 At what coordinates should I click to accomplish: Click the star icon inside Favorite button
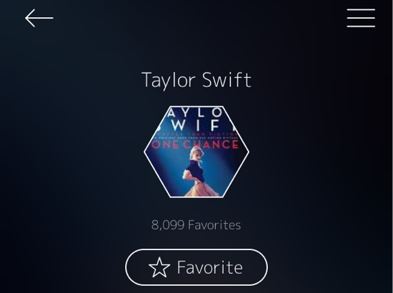click(x=159, y=267)
